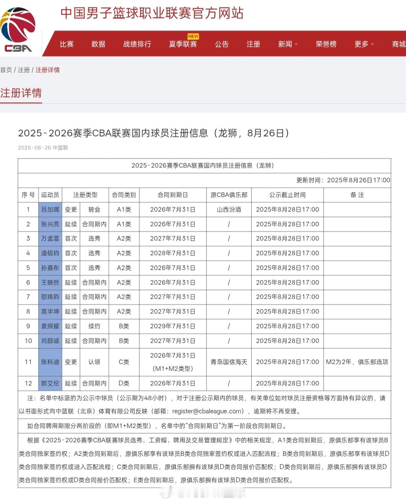
Task: Click player name 刘颜诚
Action: coord(50,341)
